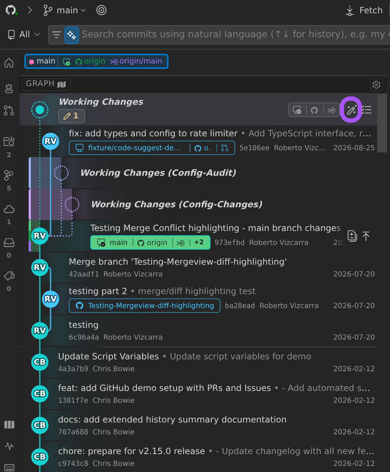The image size is (390, 472).
Task: Open the graph filter options icon
Action: point(57,35)
